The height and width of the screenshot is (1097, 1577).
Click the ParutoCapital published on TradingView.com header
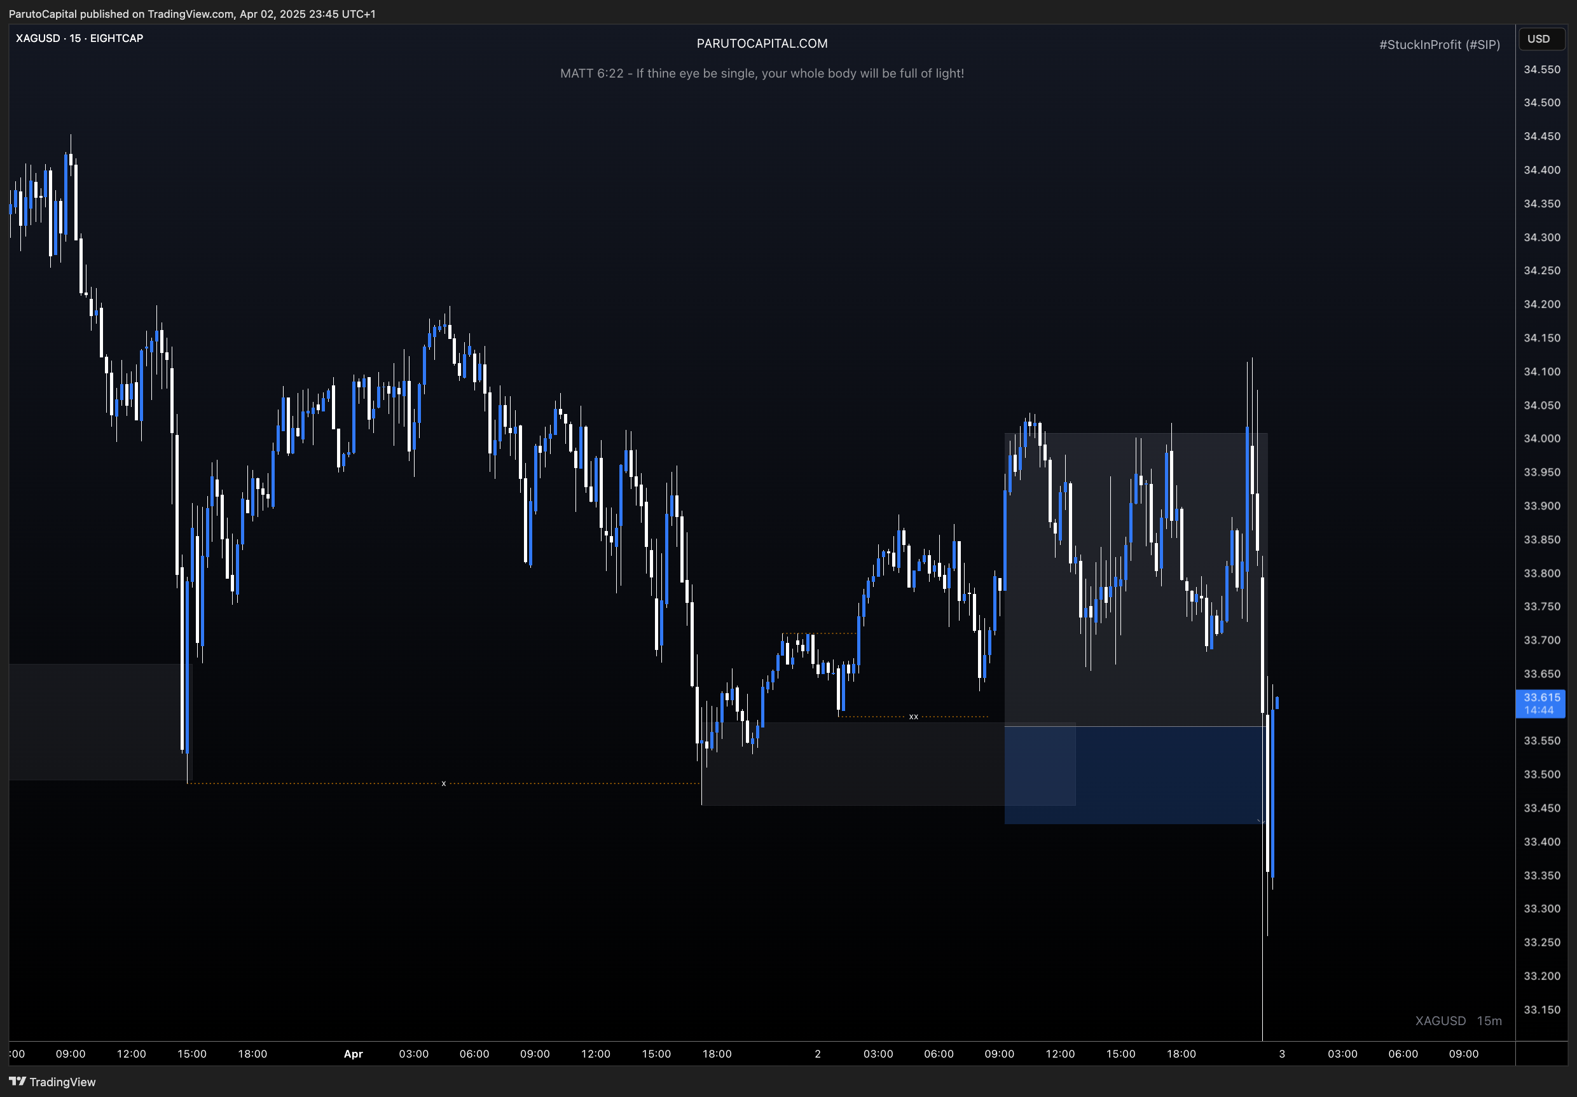(x=191, y=14)
